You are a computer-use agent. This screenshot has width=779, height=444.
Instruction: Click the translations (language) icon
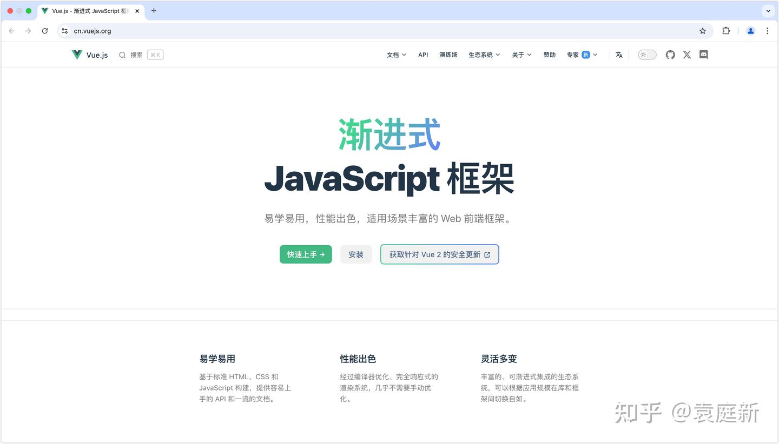pyautogui.click(x=619, y=55)
